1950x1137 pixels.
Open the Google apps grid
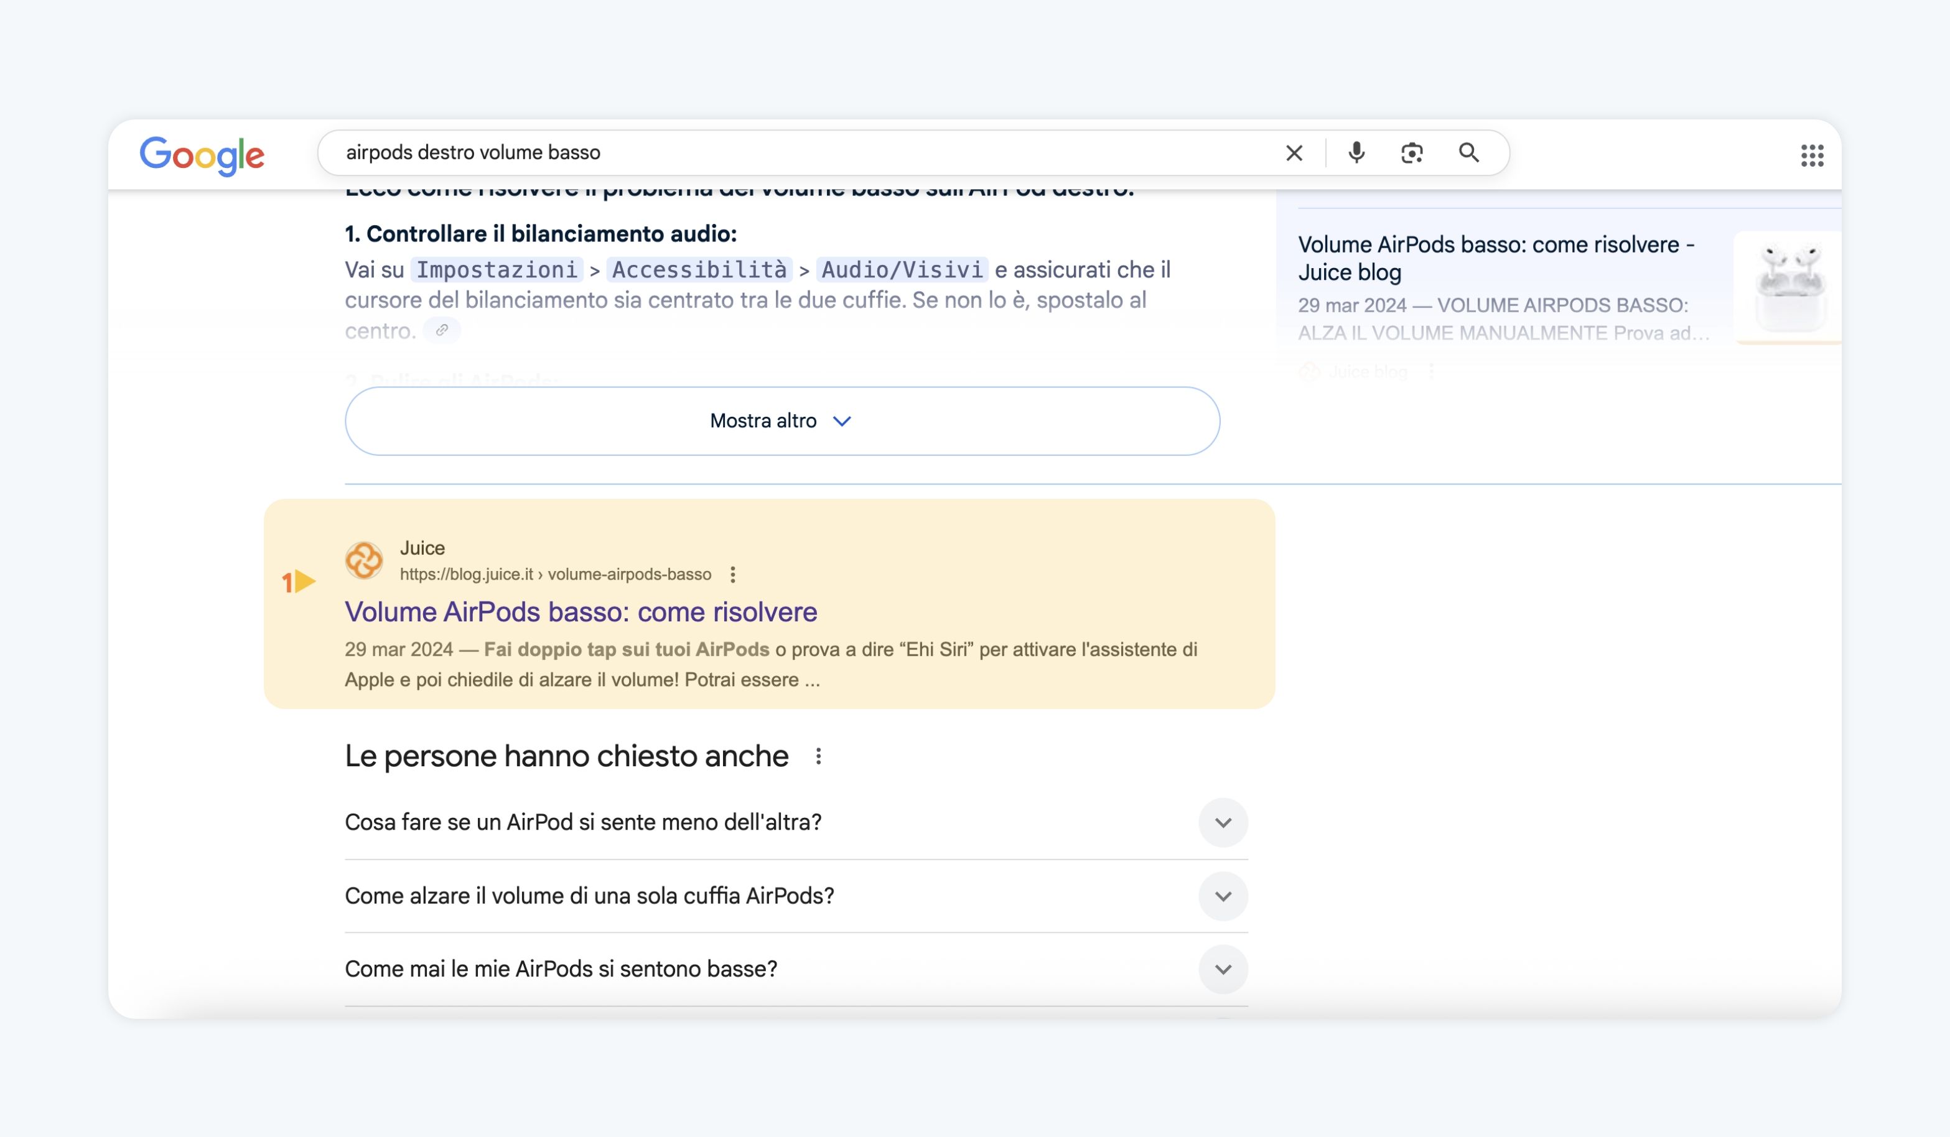click(1811, 155)
